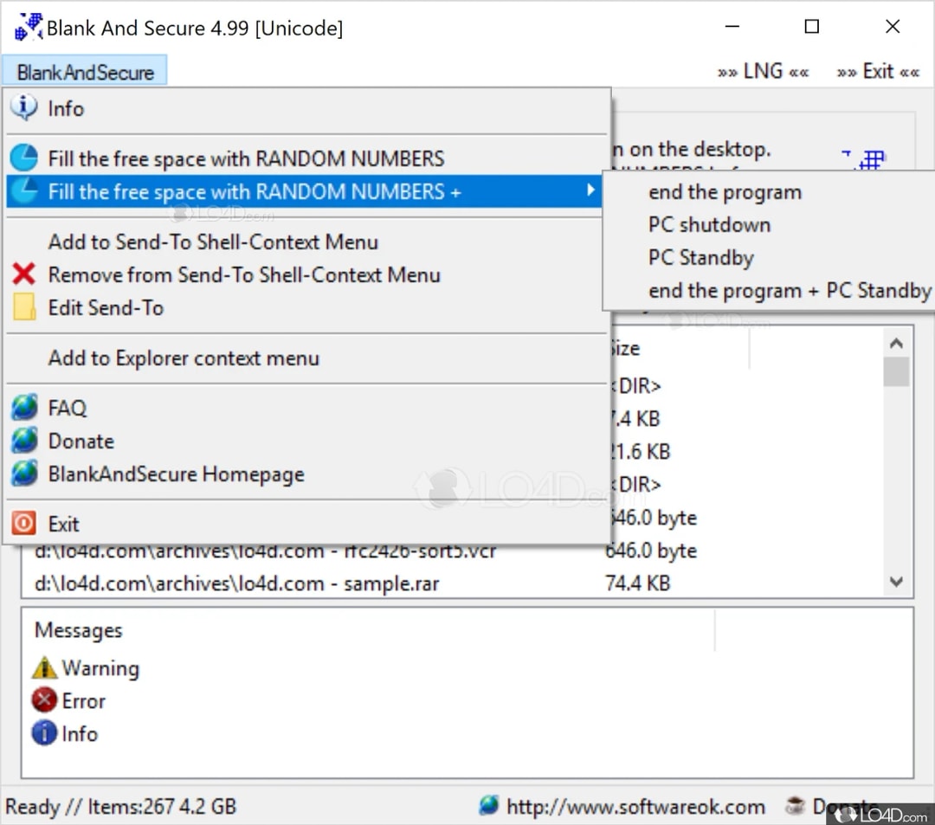The height and width of the screenshot is (825, 935).
Task: Close the Blank And Secure window
Action: [x=893, y=26]
